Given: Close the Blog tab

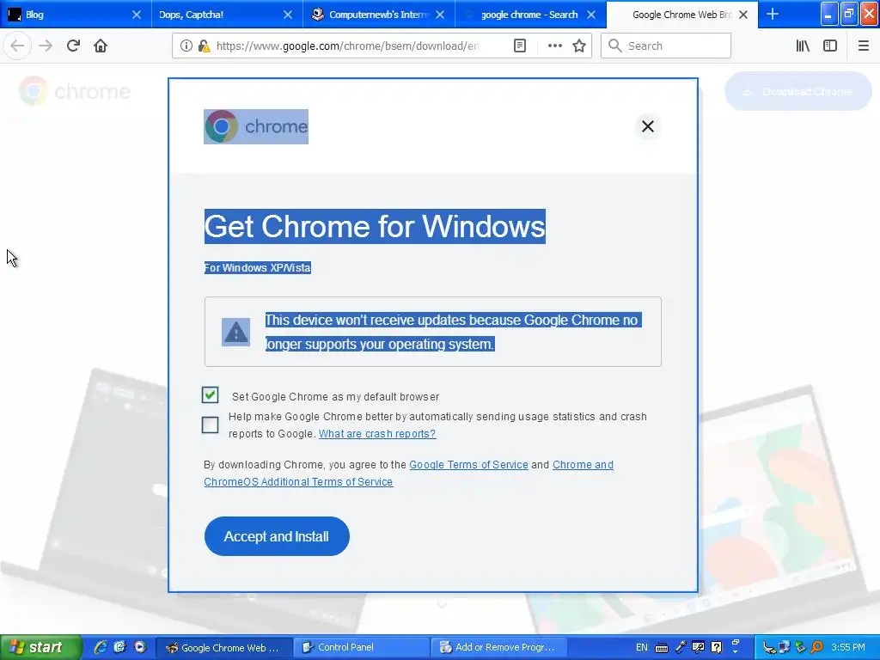Looking at the screenshot, I should point(137,15).
